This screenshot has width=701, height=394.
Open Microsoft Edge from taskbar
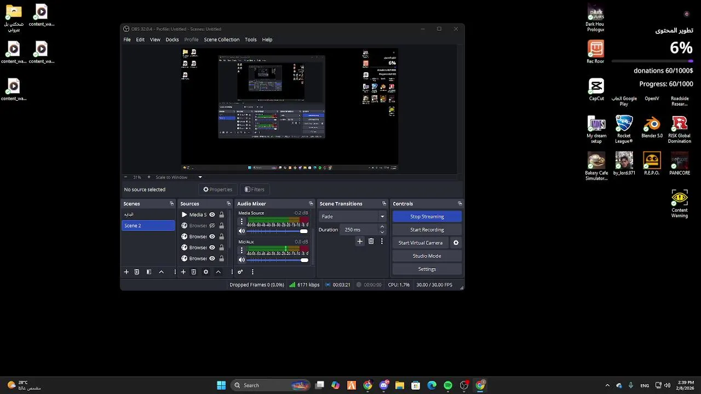[x=432, y=385]
